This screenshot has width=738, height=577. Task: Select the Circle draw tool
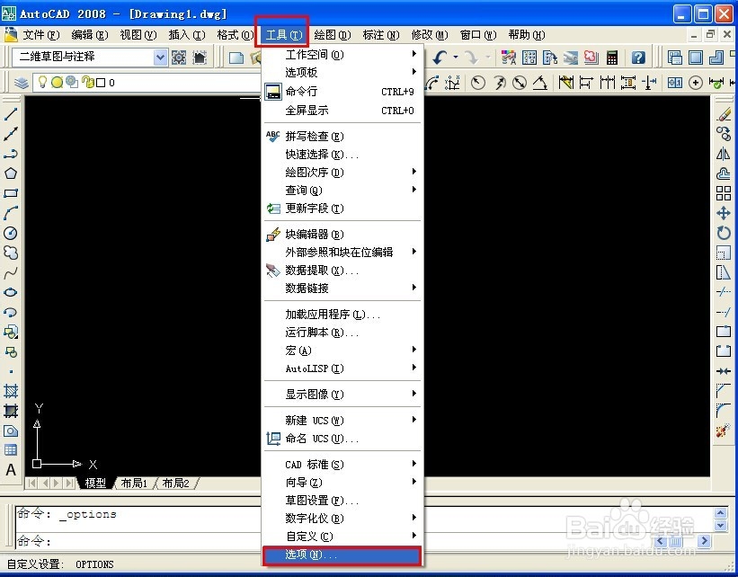pos(11,233)
